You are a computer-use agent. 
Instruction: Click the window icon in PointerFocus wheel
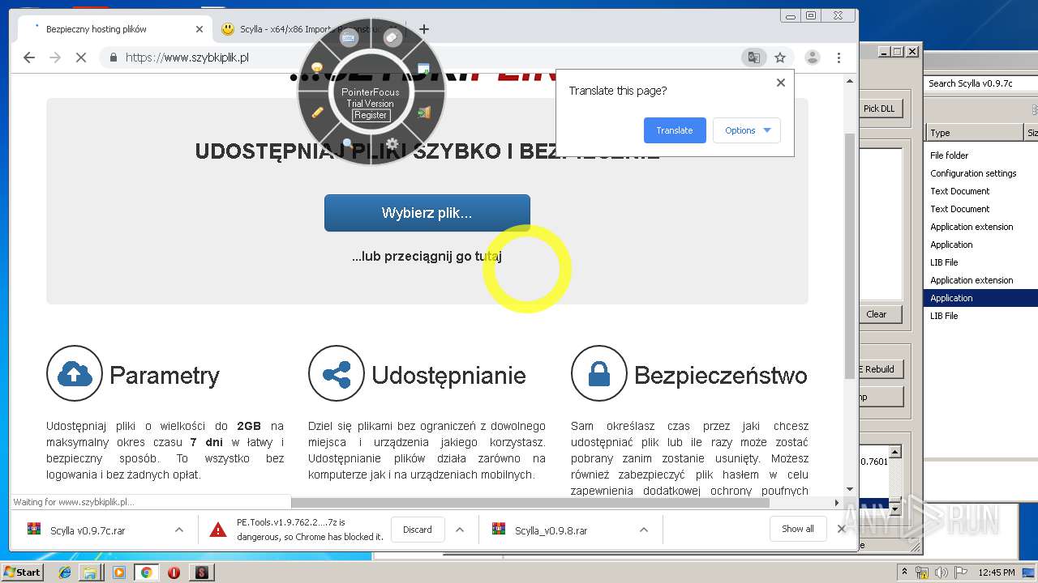click(423, 68)
